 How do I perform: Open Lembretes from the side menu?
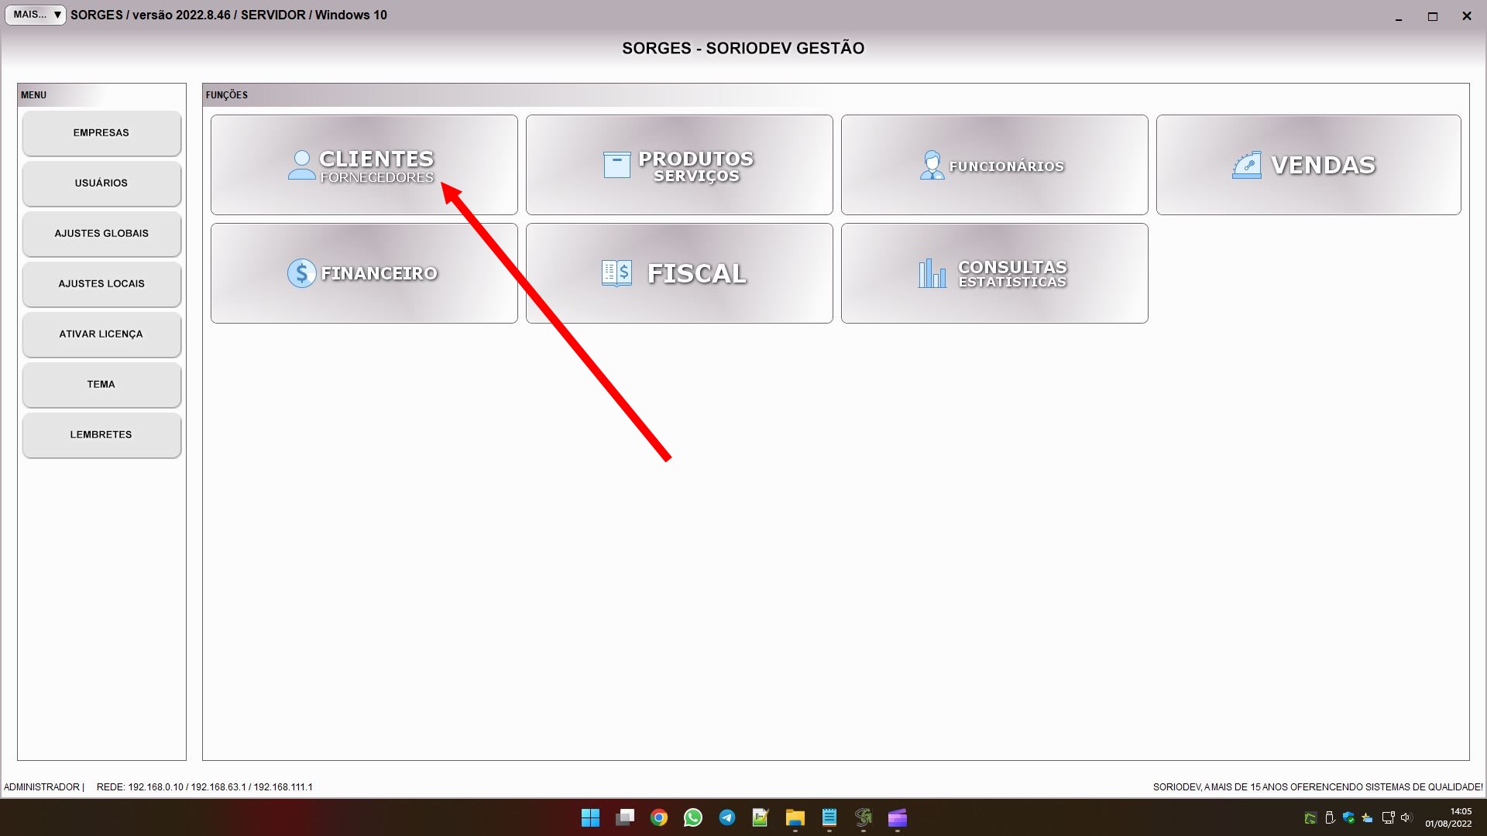(101, 435)
